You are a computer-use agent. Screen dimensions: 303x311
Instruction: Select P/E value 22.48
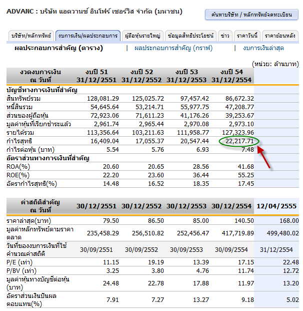pos(290,262)
